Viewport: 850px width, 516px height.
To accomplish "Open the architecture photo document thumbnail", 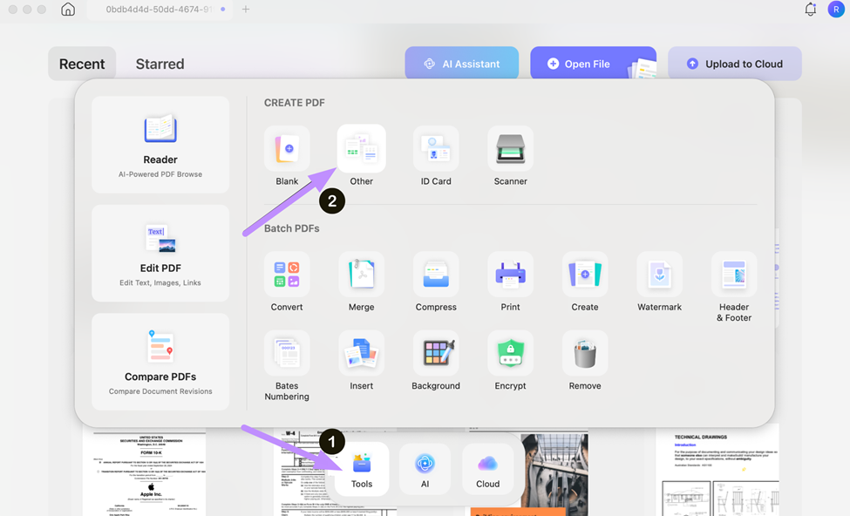I will (x=555, y=472).
